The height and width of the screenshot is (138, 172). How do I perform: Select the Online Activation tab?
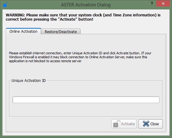23,31
